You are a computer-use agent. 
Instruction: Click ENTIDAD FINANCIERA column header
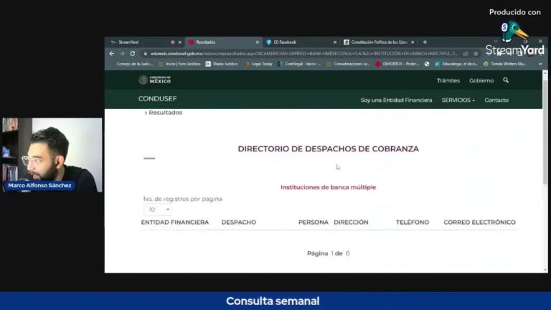click(x=174, y=222)
